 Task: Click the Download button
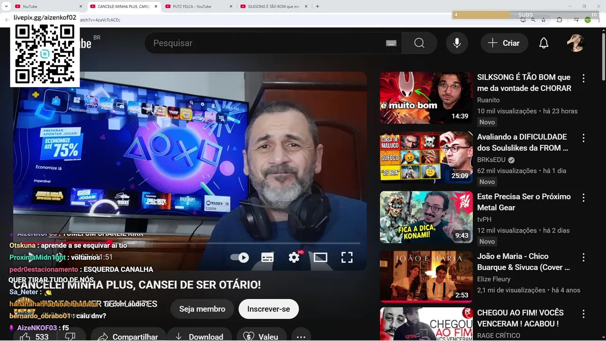coord(199,337)
